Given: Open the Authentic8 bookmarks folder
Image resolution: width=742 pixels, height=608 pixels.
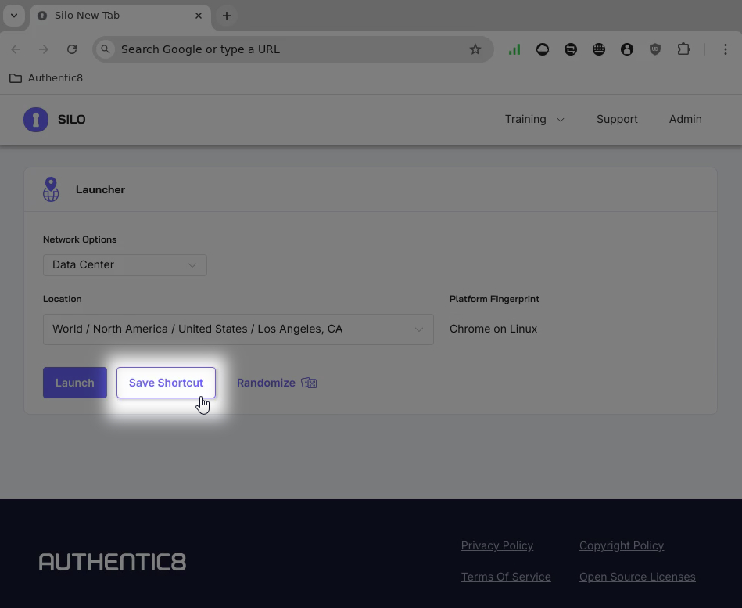Looking at the screenshot, I should tap(46, 78).
